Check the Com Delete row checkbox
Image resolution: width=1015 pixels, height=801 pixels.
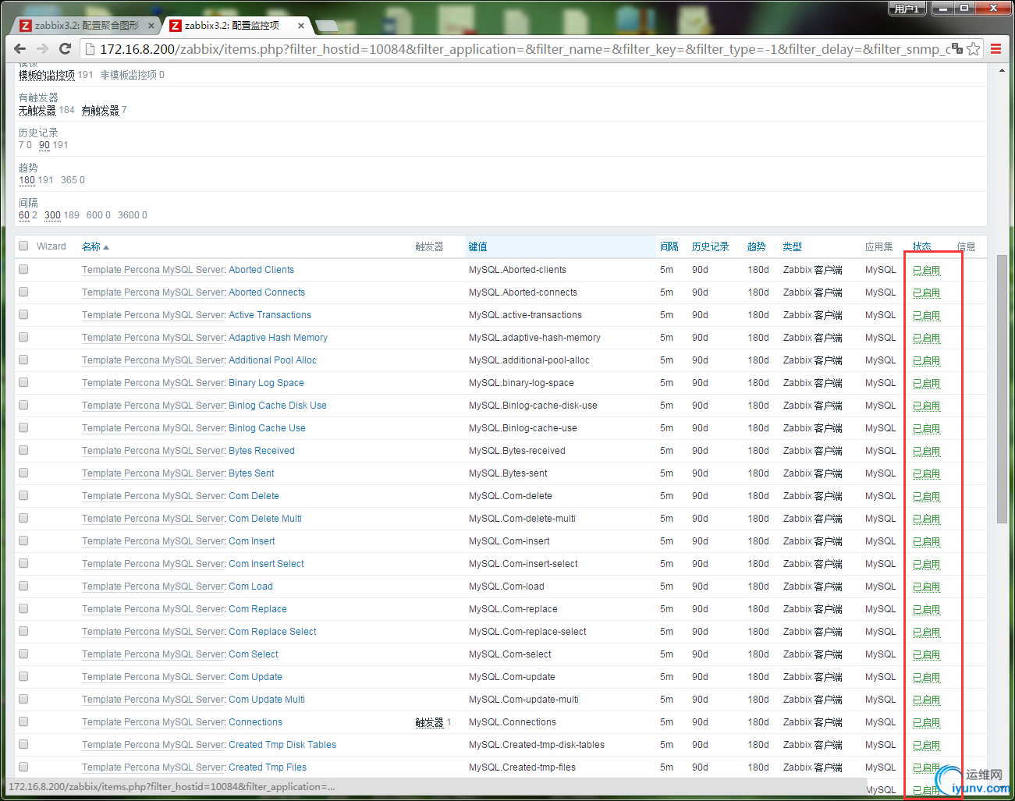click(x=23, y=495)
